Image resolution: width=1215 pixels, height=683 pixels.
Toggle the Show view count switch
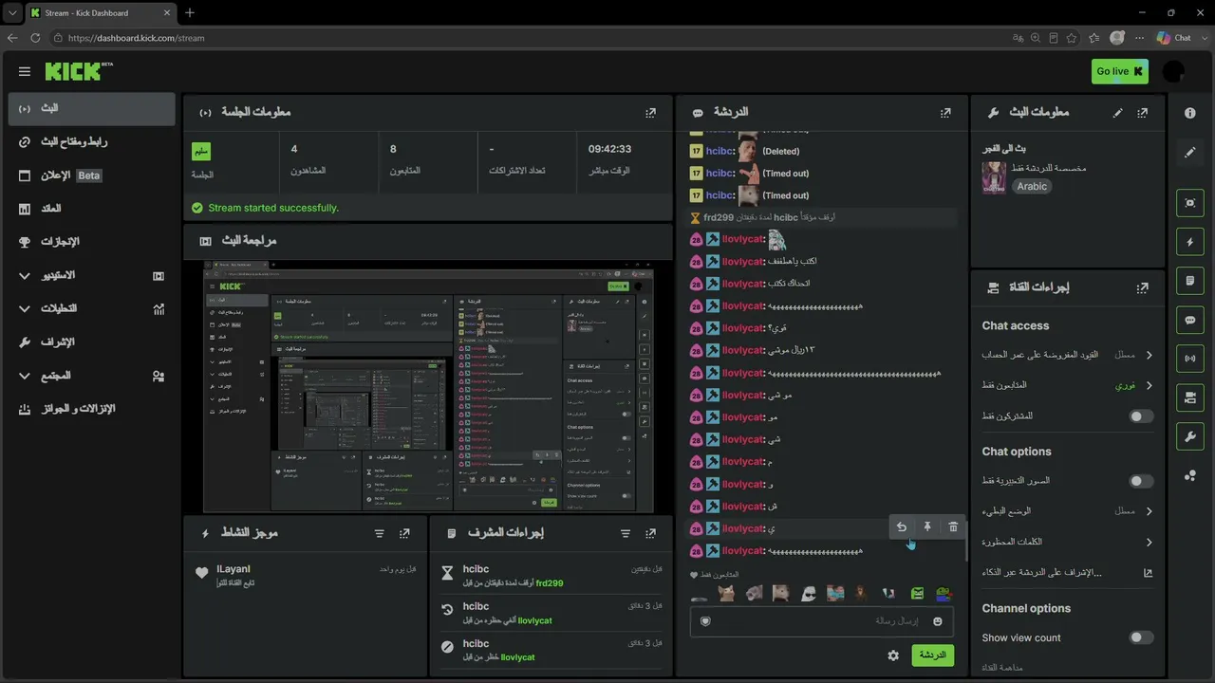(1141, 638)
